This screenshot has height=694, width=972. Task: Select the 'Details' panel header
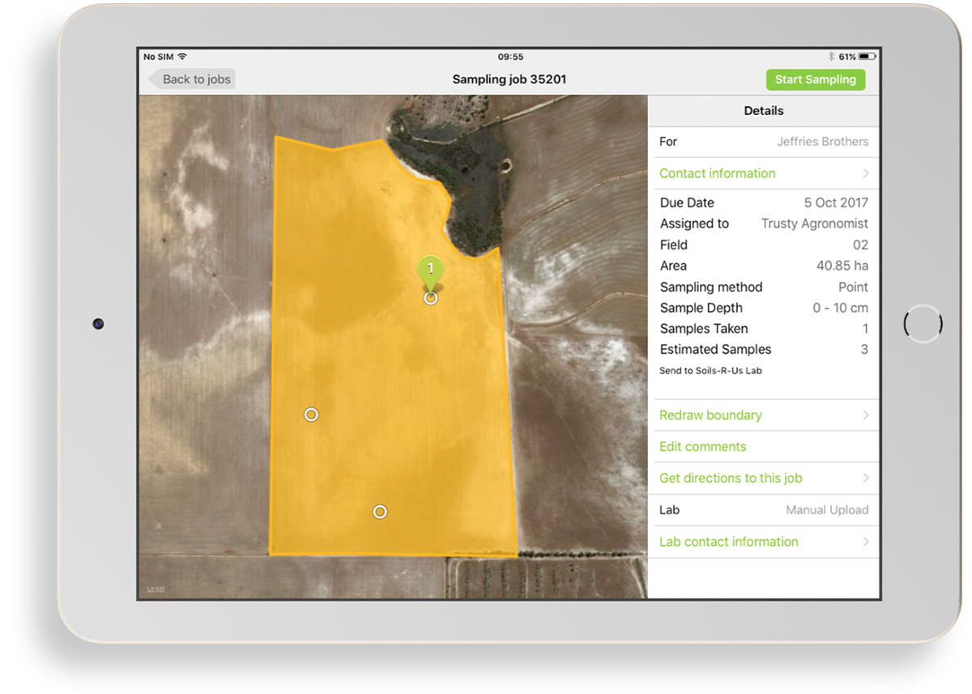coord(764,111)
